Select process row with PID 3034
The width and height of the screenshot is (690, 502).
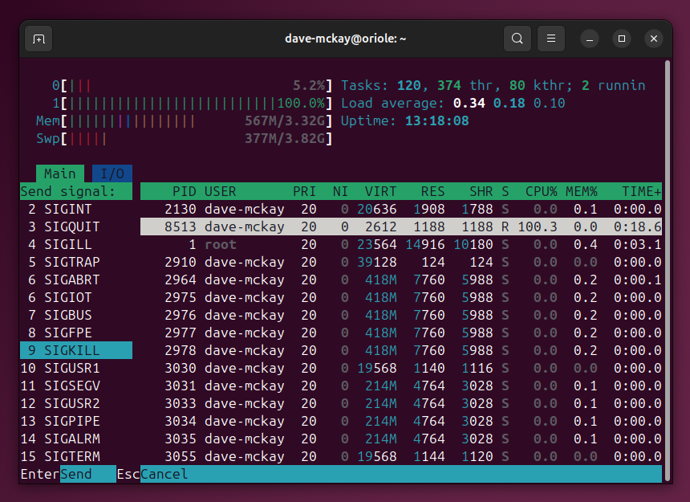(401, 421)
